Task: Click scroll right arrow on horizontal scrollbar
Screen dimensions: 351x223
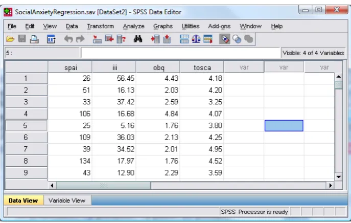Action: pos(330,185)
